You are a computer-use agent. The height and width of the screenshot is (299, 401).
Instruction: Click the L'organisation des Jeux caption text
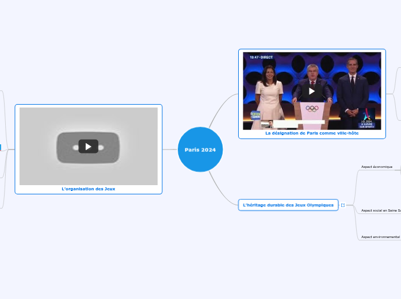(x=88, y=189)
